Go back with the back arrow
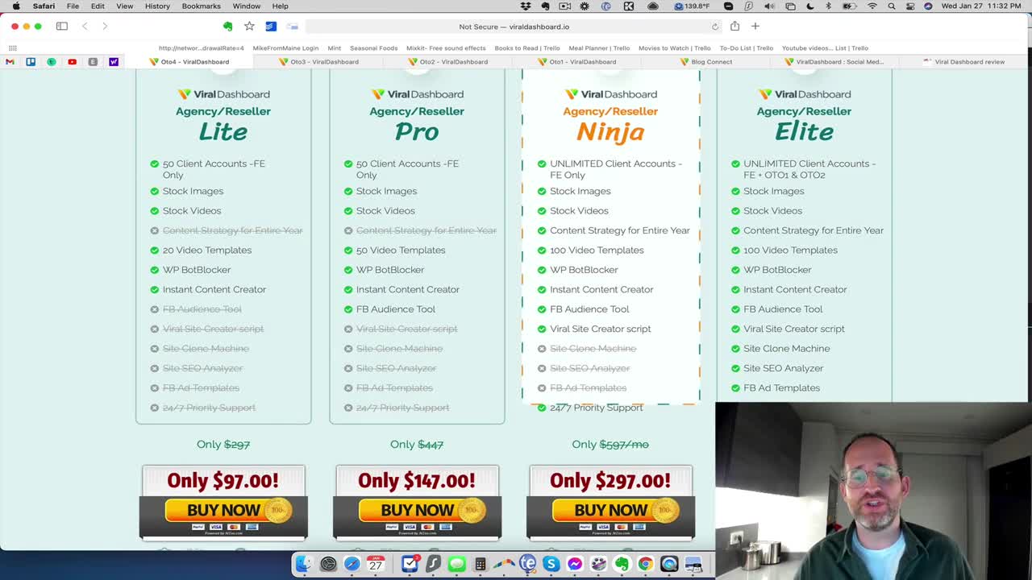Screen dimensions: 1032x580 point(85,26)
